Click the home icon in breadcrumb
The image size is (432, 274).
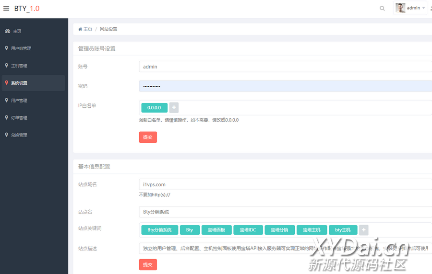pyautogui.click(x=80, y=29)
